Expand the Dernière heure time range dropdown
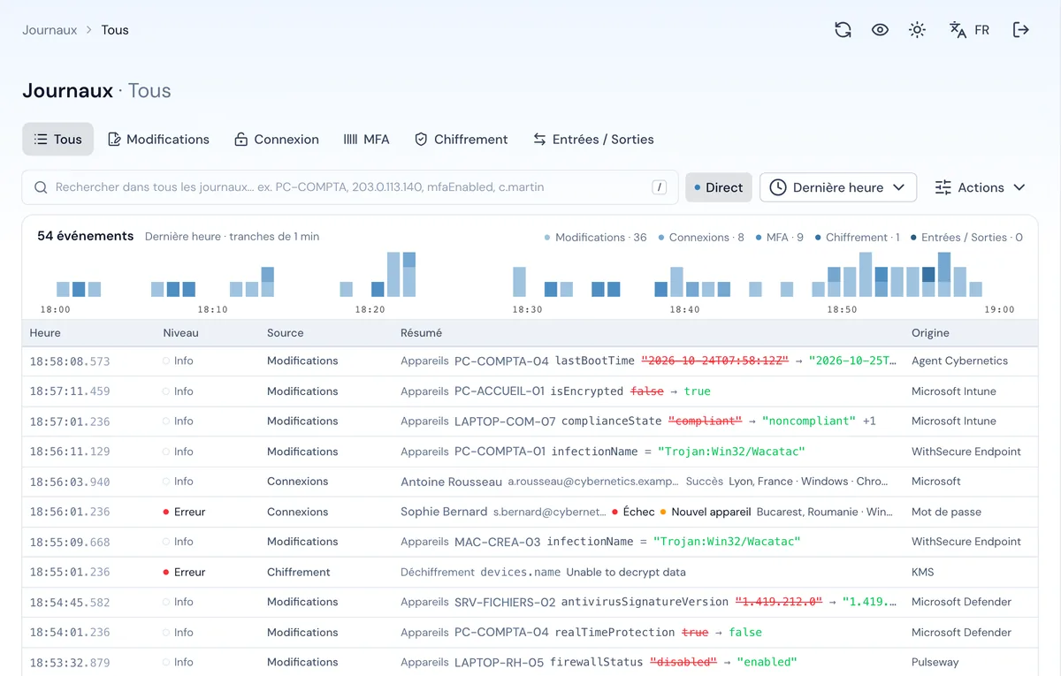 [838, 187]
